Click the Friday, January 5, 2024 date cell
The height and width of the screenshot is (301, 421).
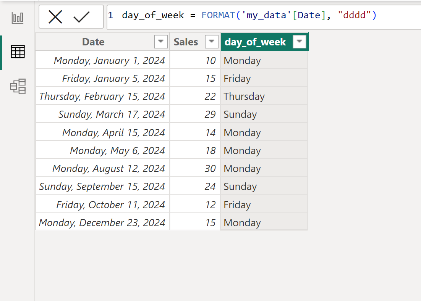coord(113,78)
